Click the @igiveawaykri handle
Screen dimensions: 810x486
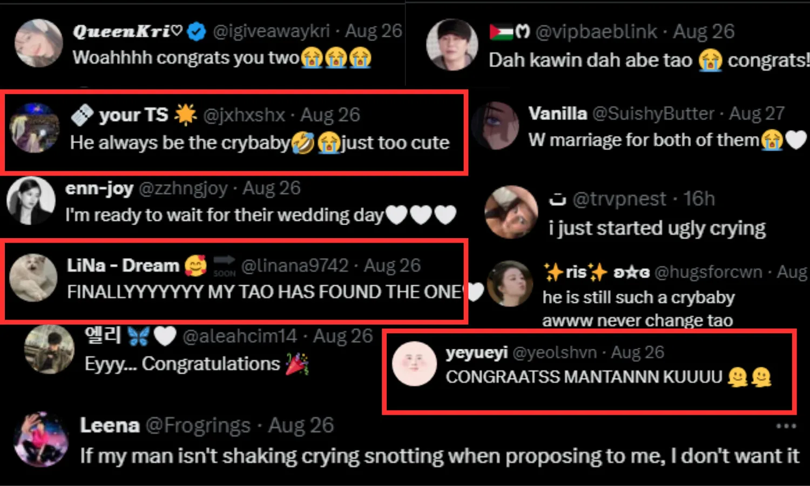(x=271, y=31)
